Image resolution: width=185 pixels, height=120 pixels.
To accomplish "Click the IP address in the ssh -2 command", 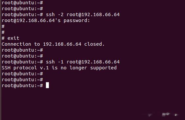I will (x=100, y=14).
